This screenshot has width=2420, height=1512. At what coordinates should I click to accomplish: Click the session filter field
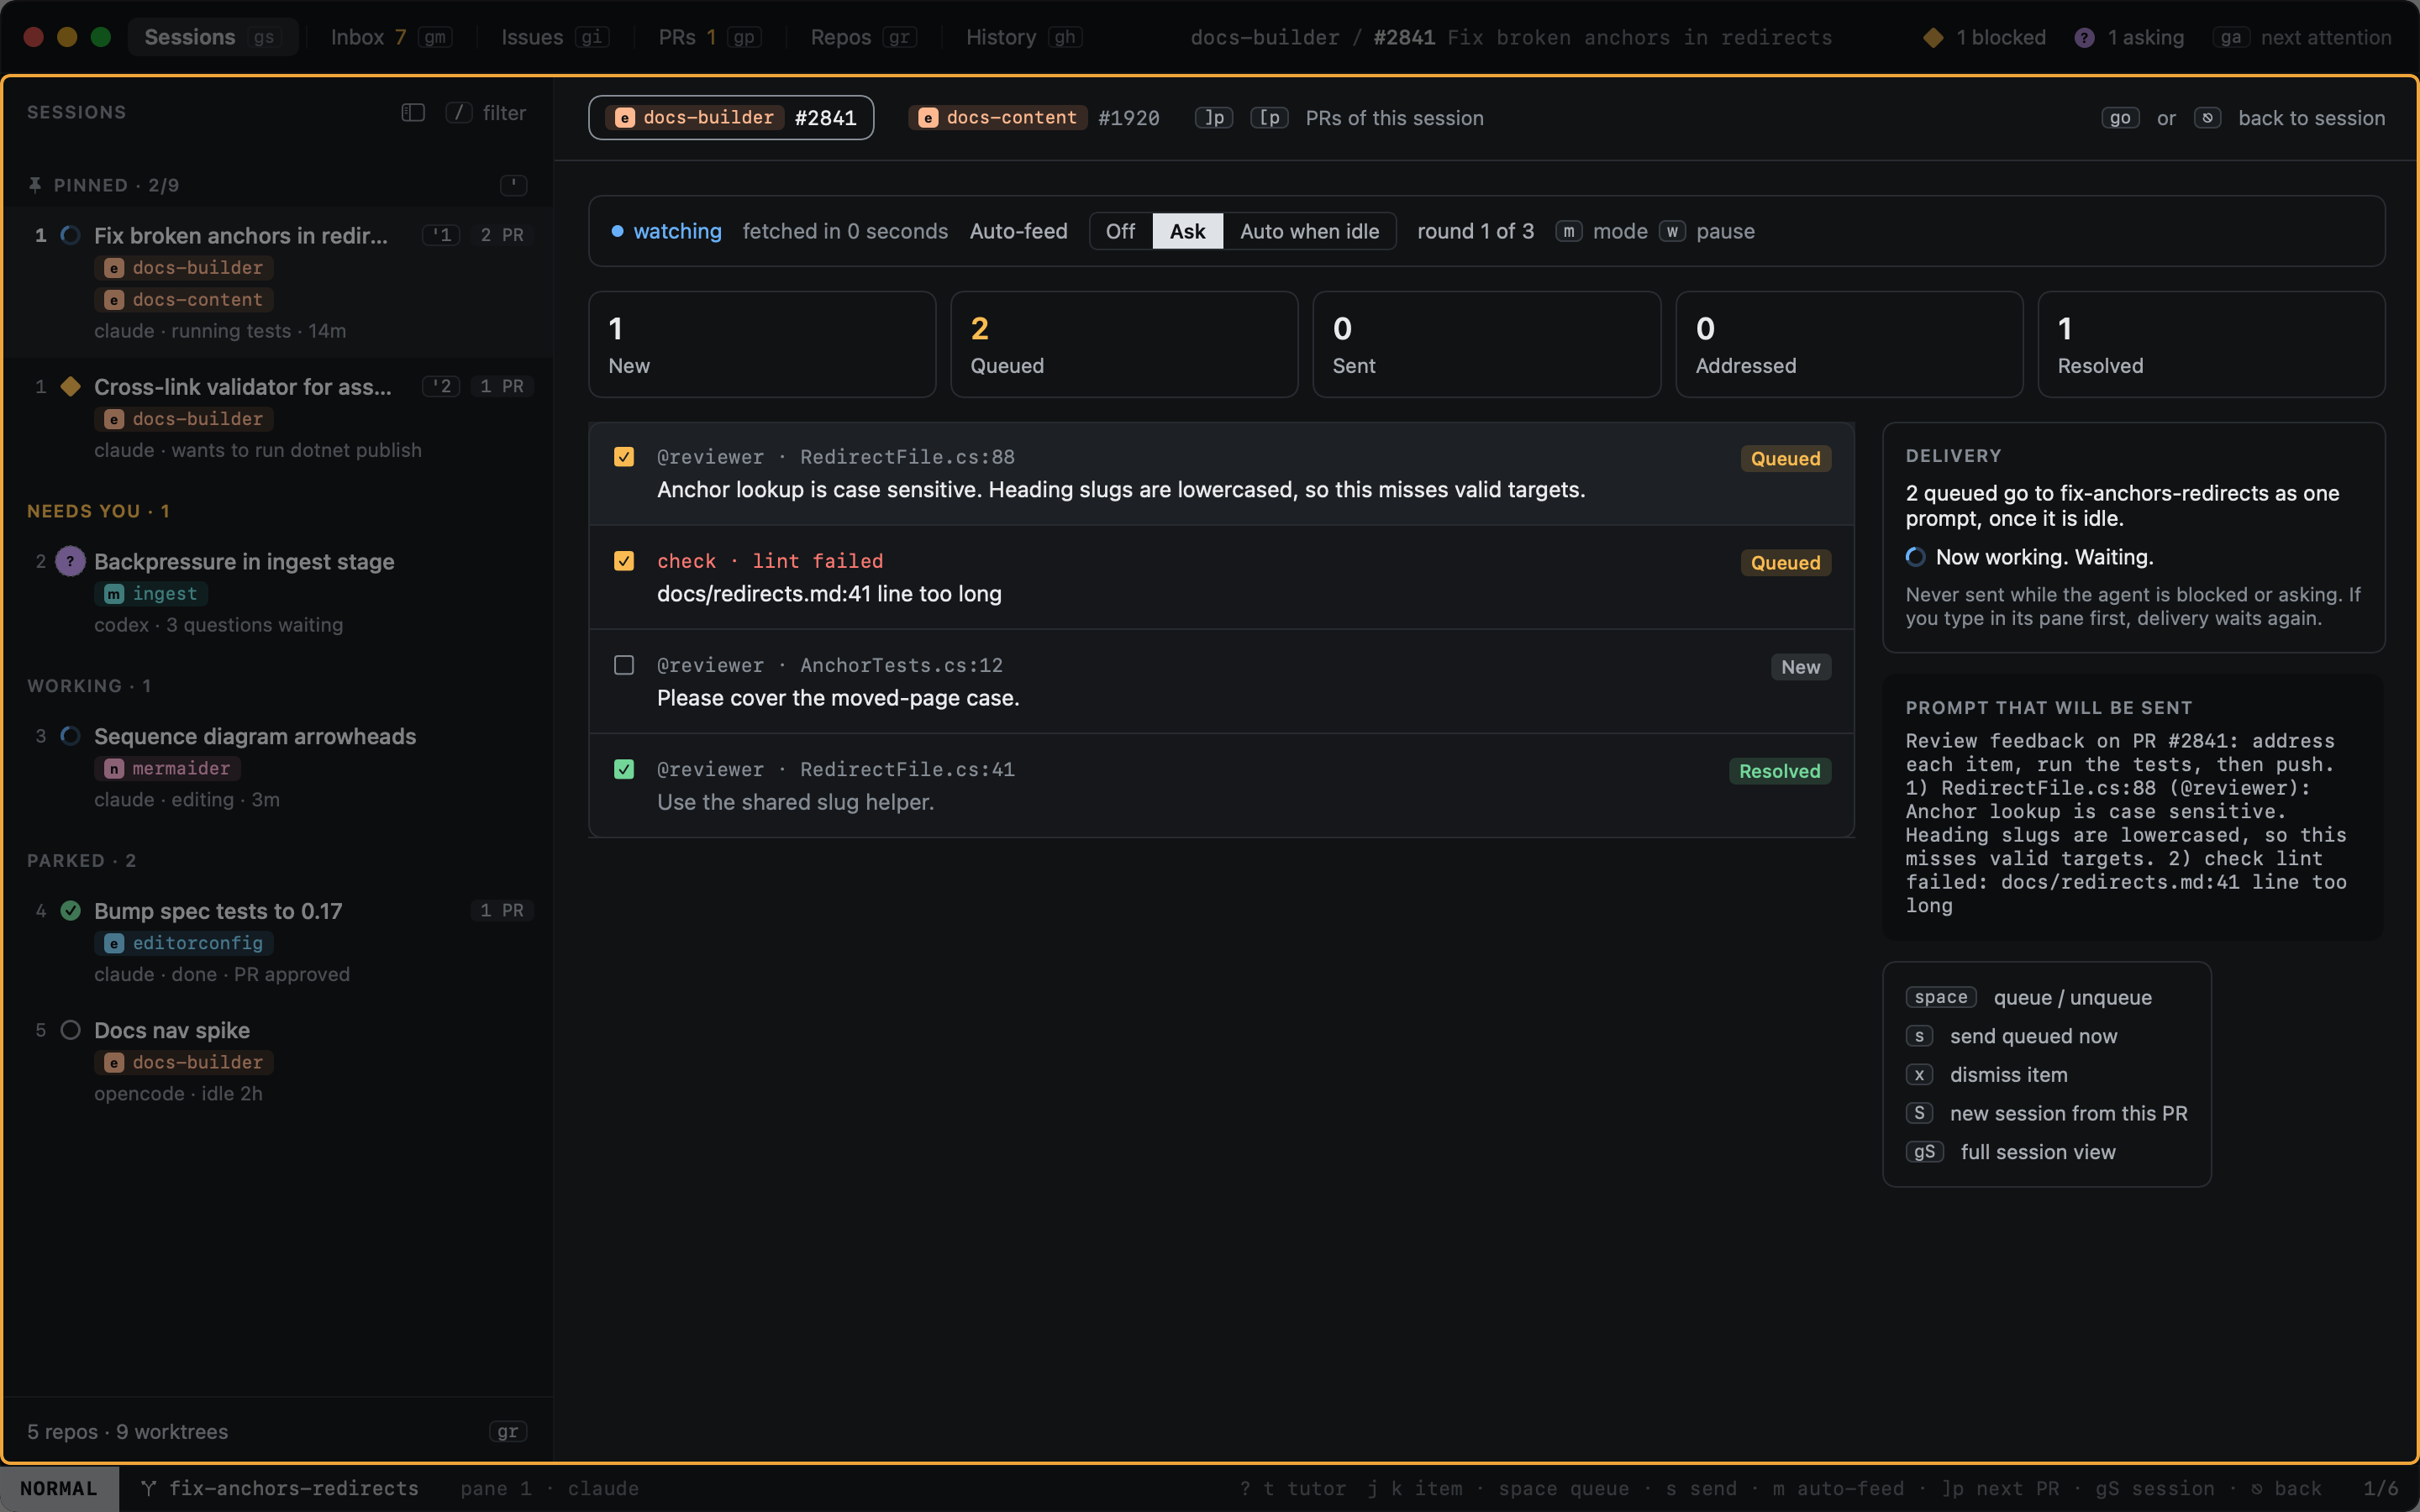tap(486, 112)
